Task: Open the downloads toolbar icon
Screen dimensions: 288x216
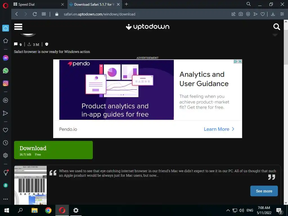Action: pos(273,14)
